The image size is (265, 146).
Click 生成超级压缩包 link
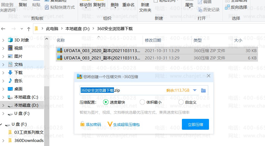coord(126,125)
